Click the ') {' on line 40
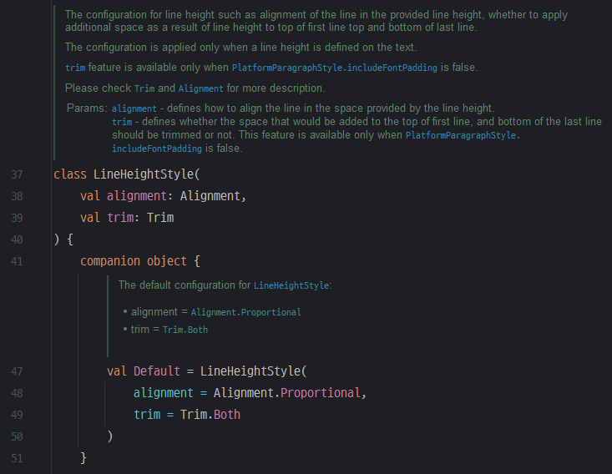 pyautogui.click(x=63, y=240)
